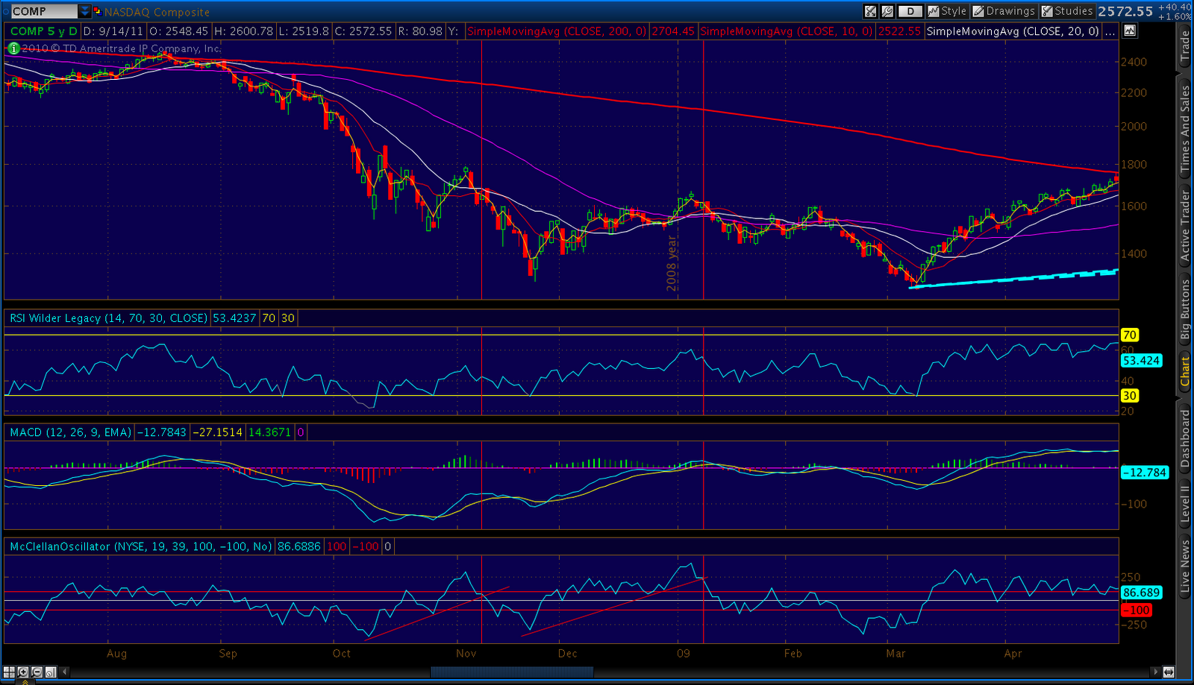The image size is (1194, 685).
Task: Switch to the Dashboard side tab
Action: click(1184, 438)
